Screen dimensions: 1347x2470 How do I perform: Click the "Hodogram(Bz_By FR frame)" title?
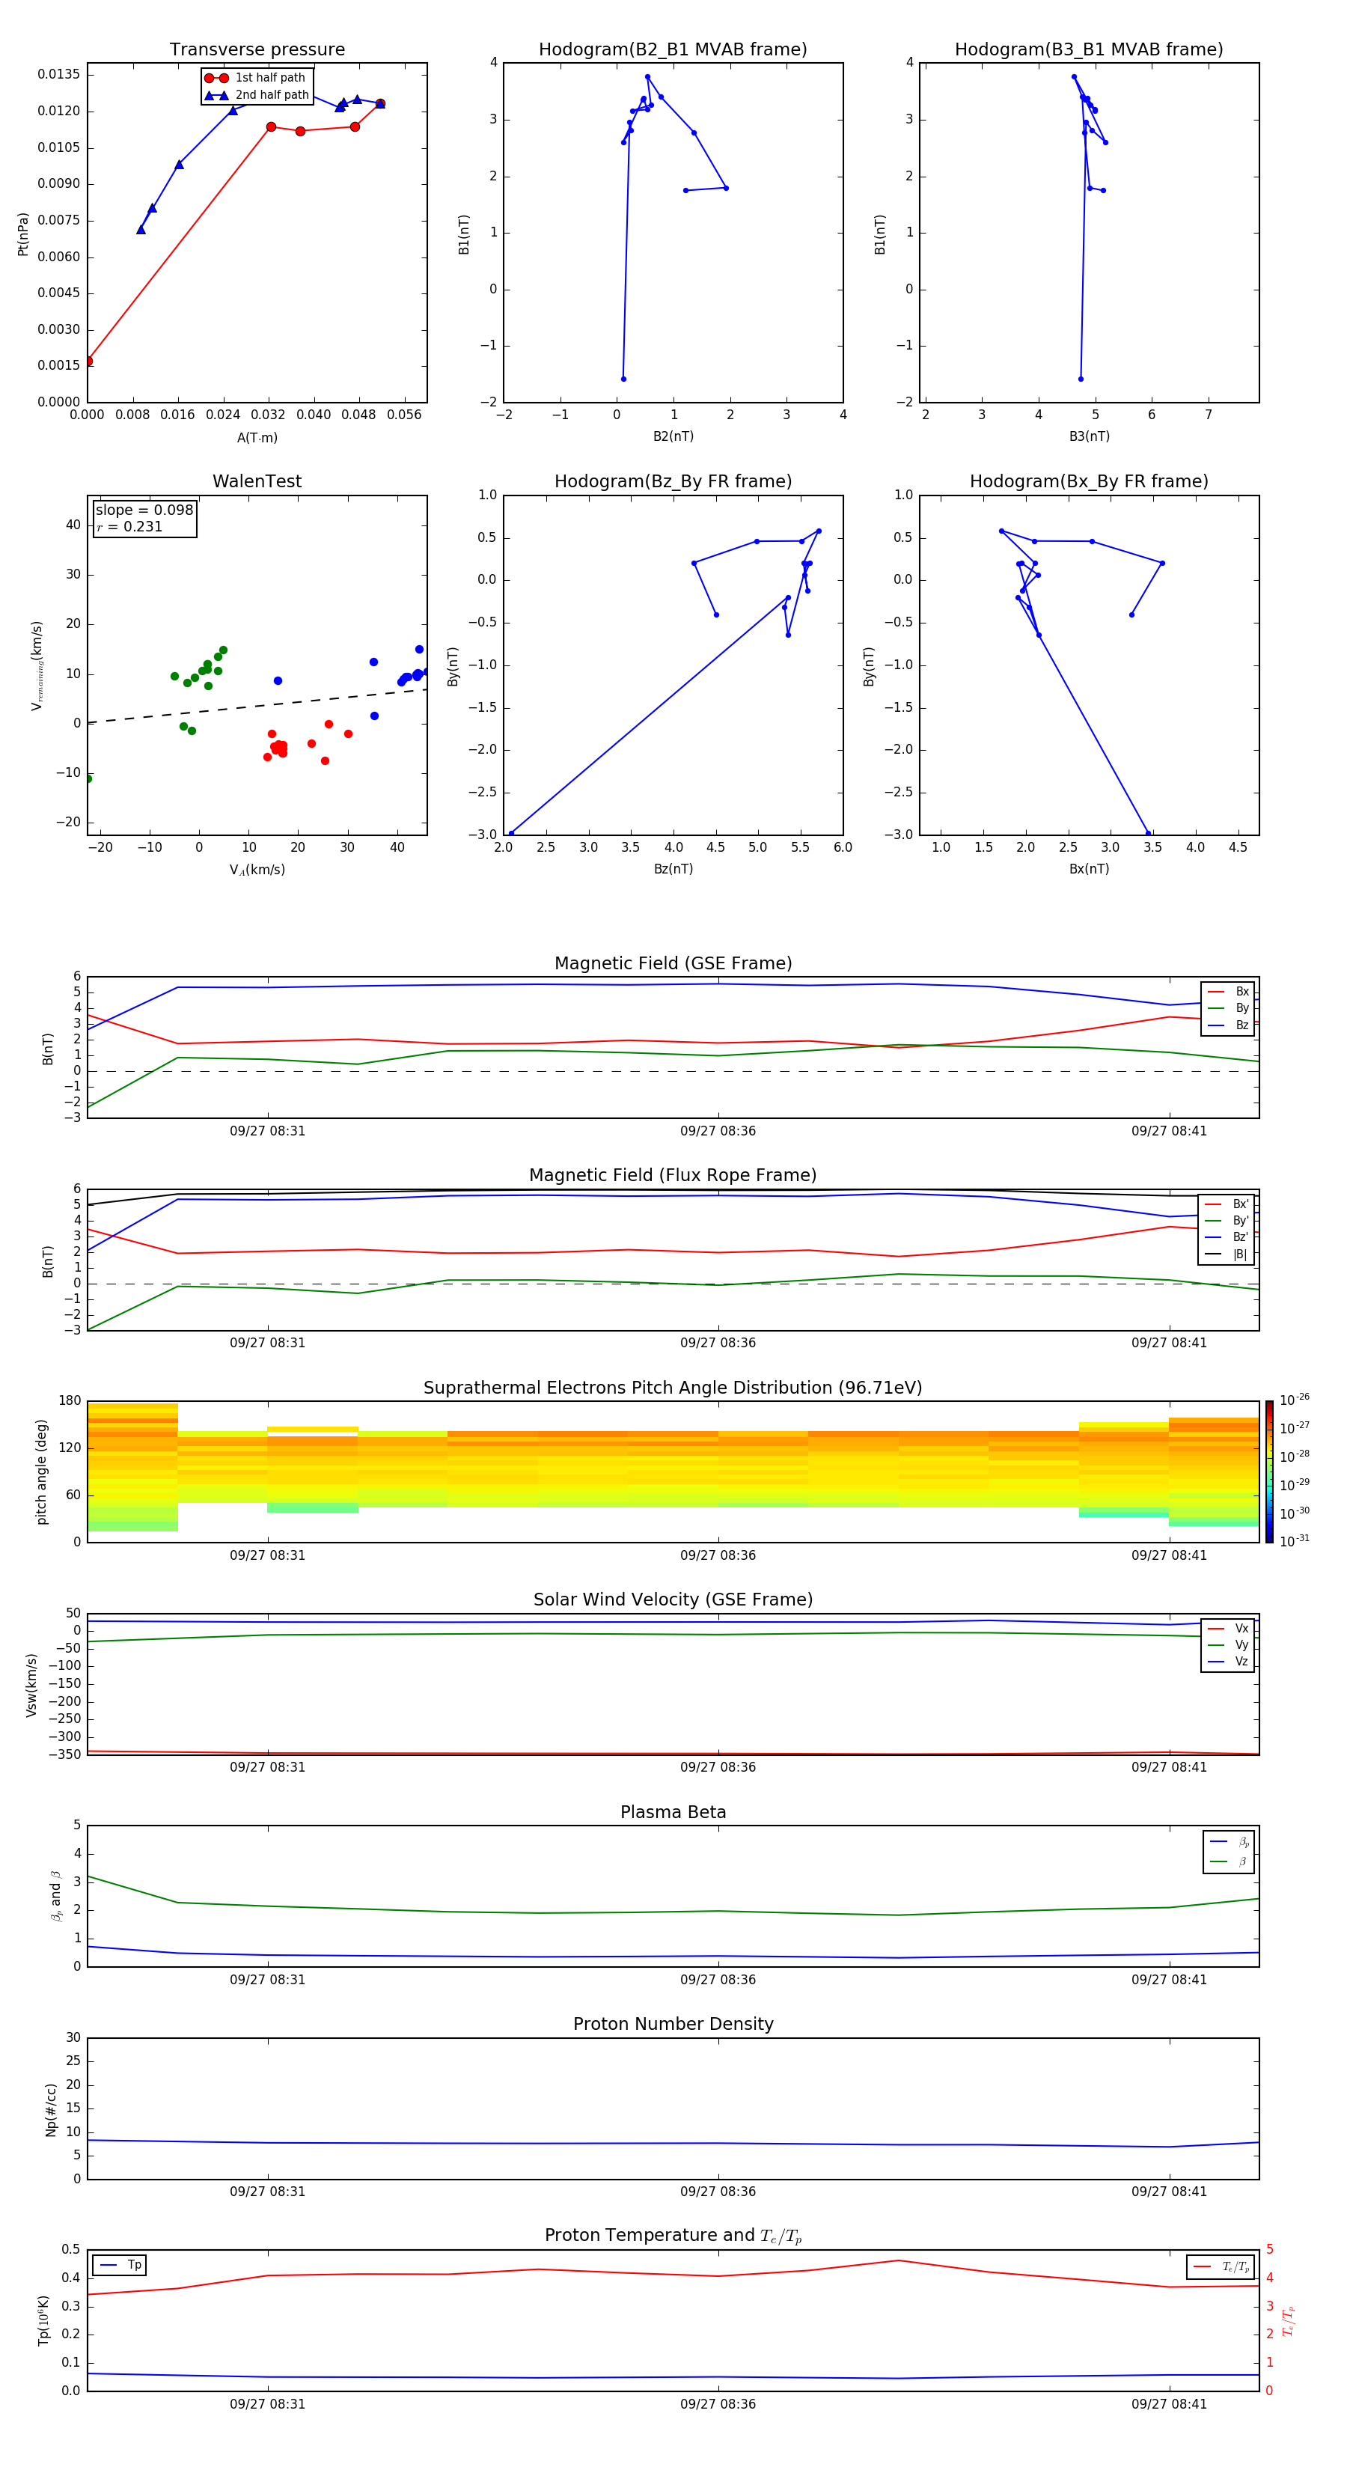[x=673, y=481]
